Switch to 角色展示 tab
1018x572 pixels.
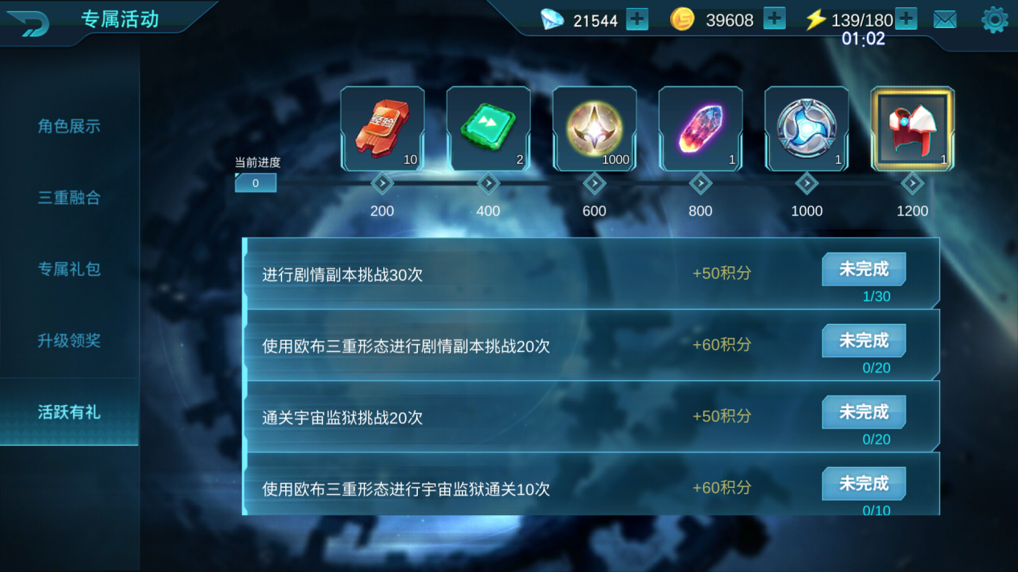pyautogui.click(x=69, y=126)
